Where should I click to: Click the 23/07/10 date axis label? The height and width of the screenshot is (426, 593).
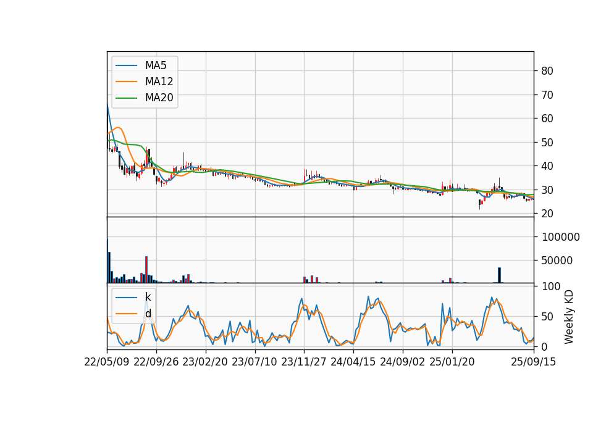254,362
